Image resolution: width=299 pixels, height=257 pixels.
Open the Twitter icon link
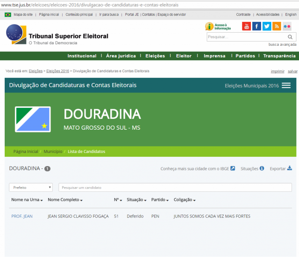(267, 26)
